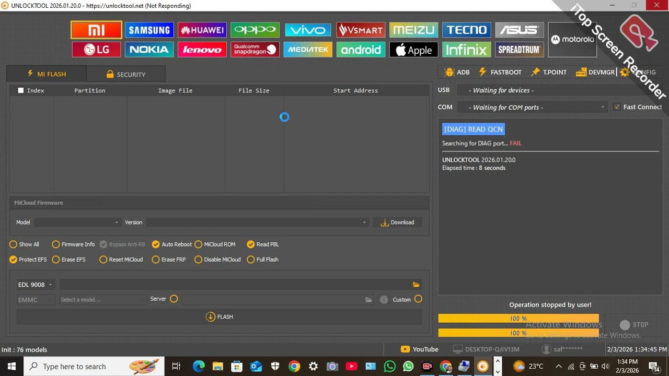Select the Android brand tile

click(361, 50)
